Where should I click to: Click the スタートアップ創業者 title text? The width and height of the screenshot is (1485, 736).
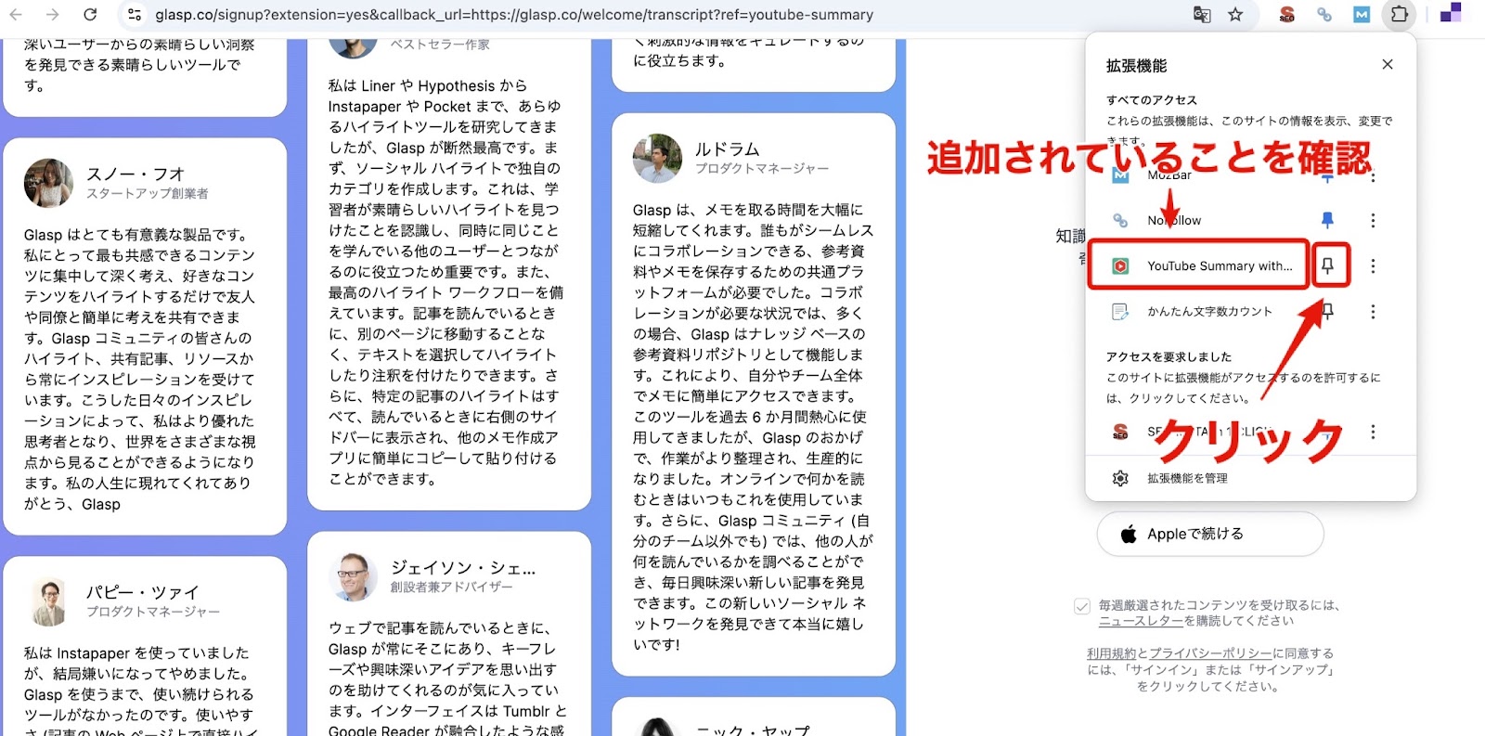coord(148,194)
